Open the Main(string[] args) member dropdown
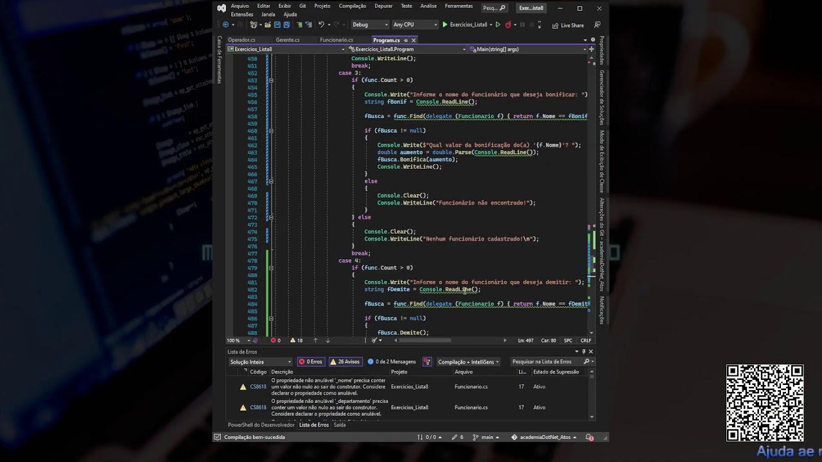Image resolution: width=822 pixels, height=462 pixels. tap(528, 49)
